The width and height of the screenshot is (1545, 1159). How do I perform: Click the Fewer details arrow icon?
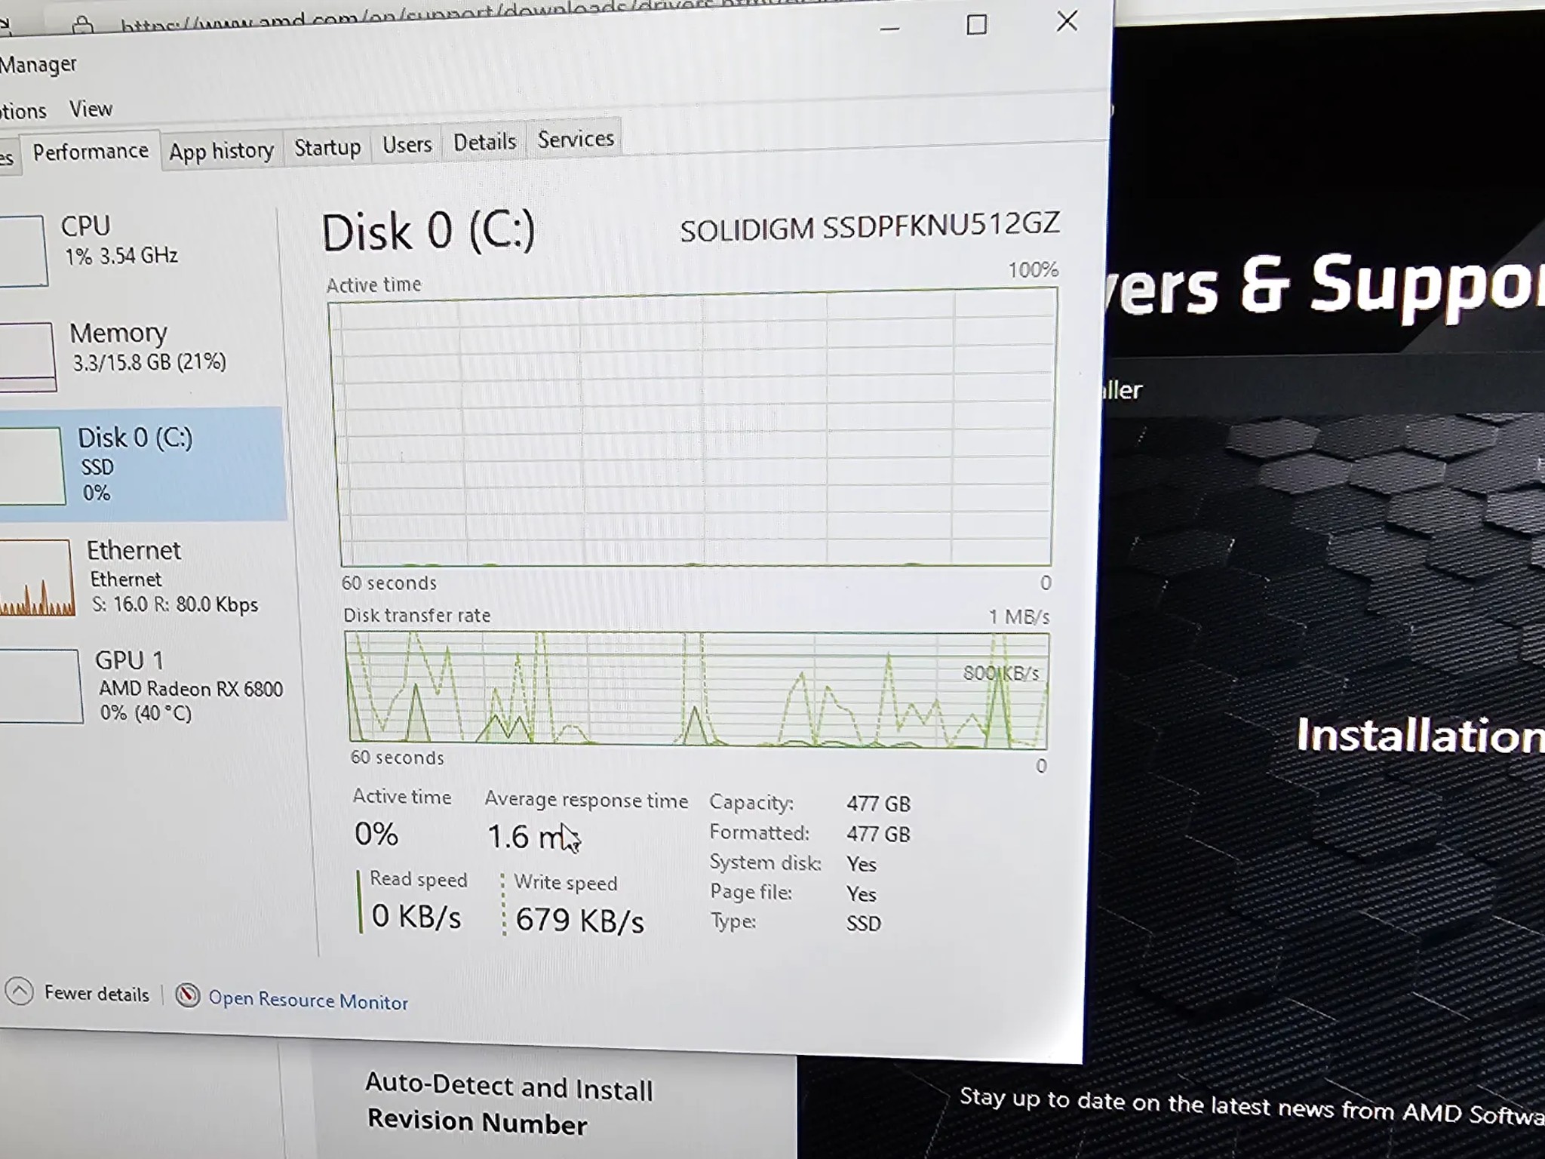pos(20,991)
